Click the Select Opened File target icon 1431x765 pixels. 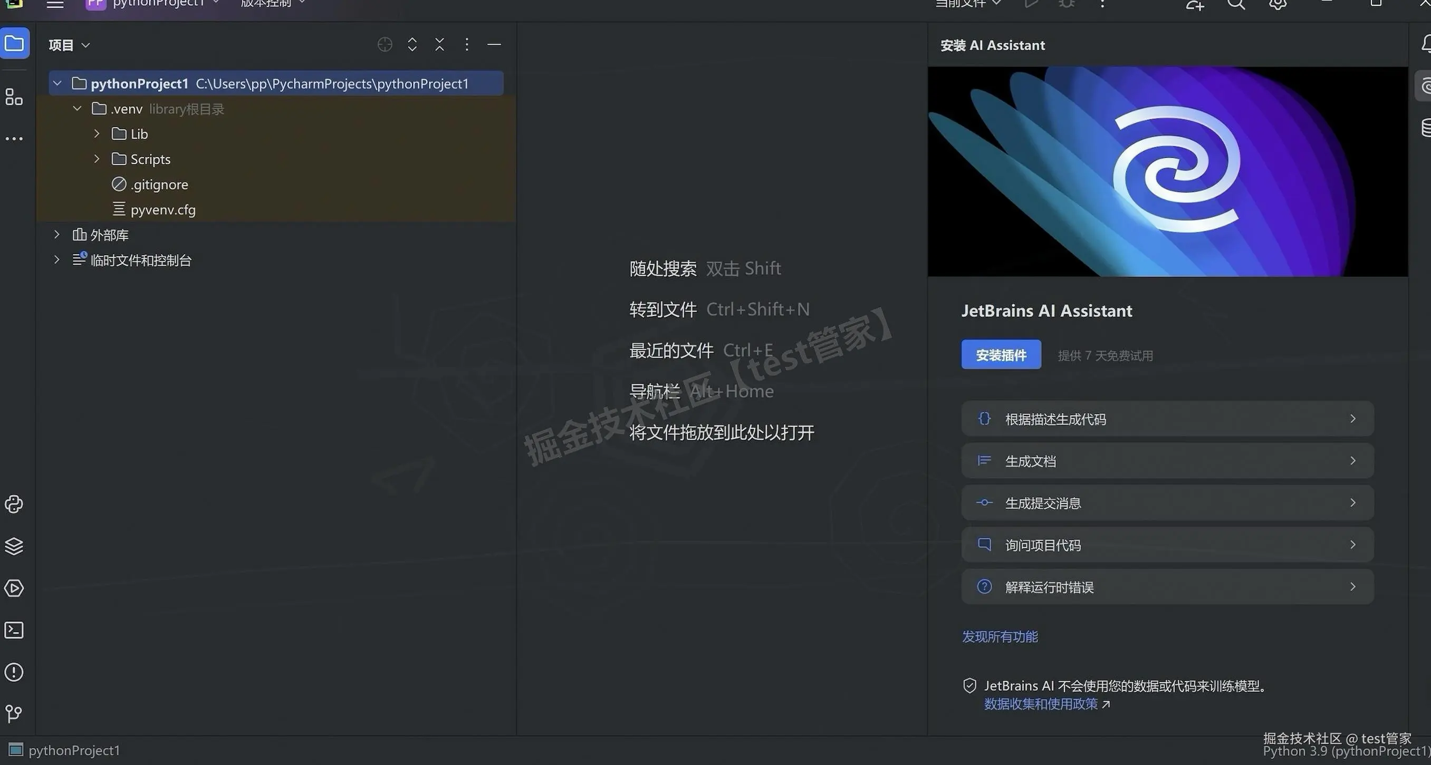385,44
